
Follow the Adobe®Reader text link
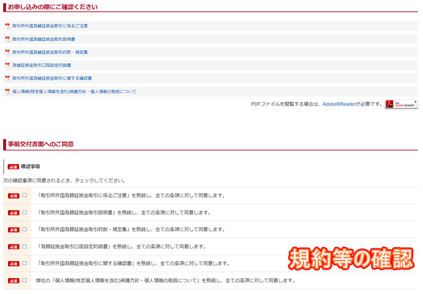click(339, 104)
